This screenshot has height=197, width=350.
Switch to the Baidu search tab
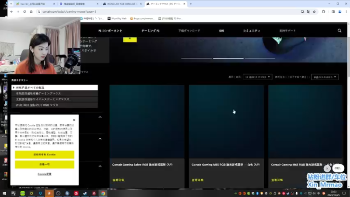pyautogui.click(x=79, y=4)
